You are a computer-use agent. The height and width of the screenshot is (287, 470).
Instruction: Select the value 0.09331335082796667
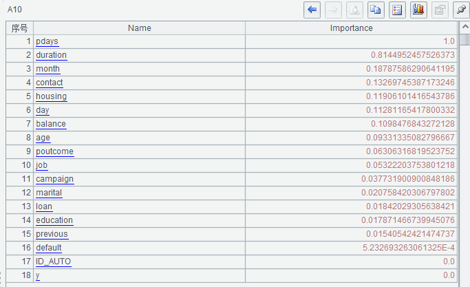(x=410, y=138)
